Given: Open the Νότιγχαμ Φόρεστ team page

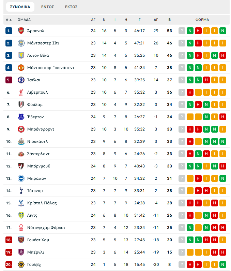Looking at the screenshot, I should click(46, 228).
